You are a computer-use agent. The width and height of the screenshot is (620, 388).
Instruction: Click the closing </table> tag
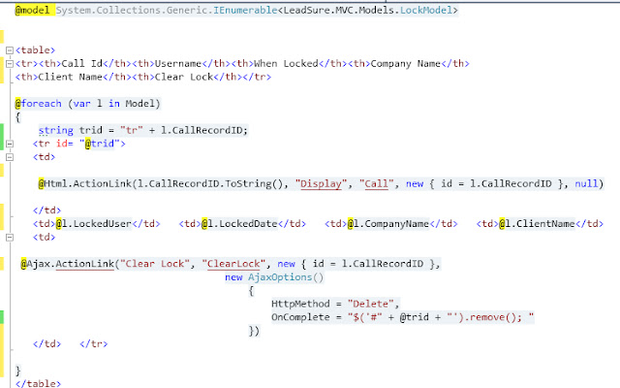pyautogui.click(x=38, y=383)
